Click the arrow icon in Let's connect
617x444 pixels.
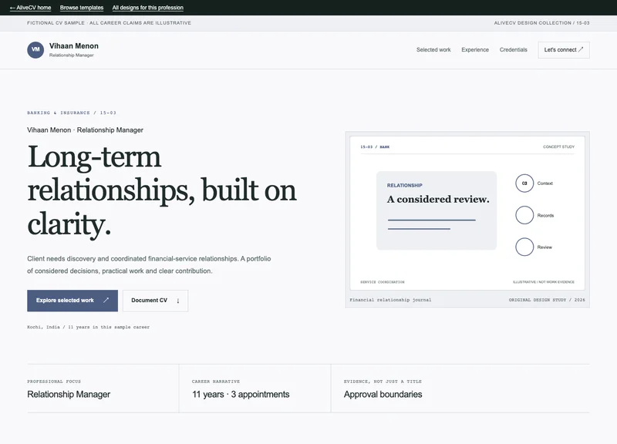[581, 49]
